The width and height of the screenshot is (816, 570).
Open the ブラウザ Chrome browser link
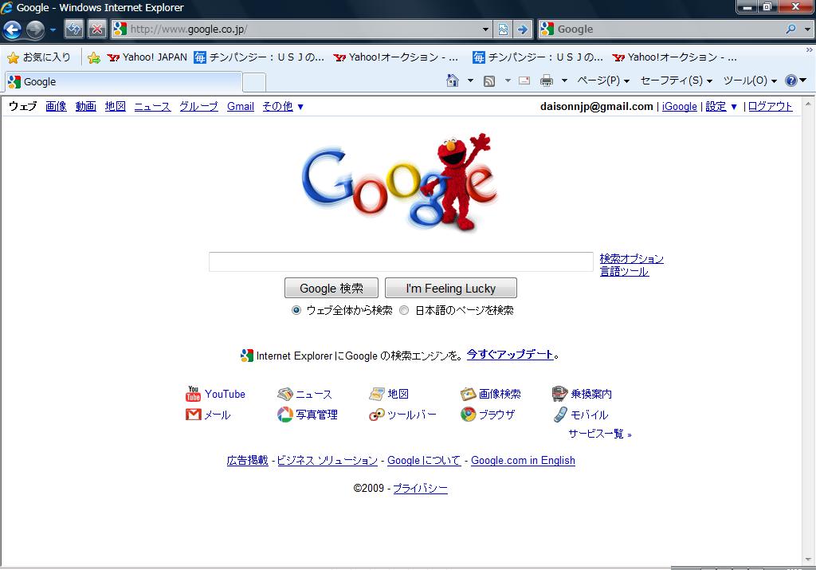click(488, 415)
